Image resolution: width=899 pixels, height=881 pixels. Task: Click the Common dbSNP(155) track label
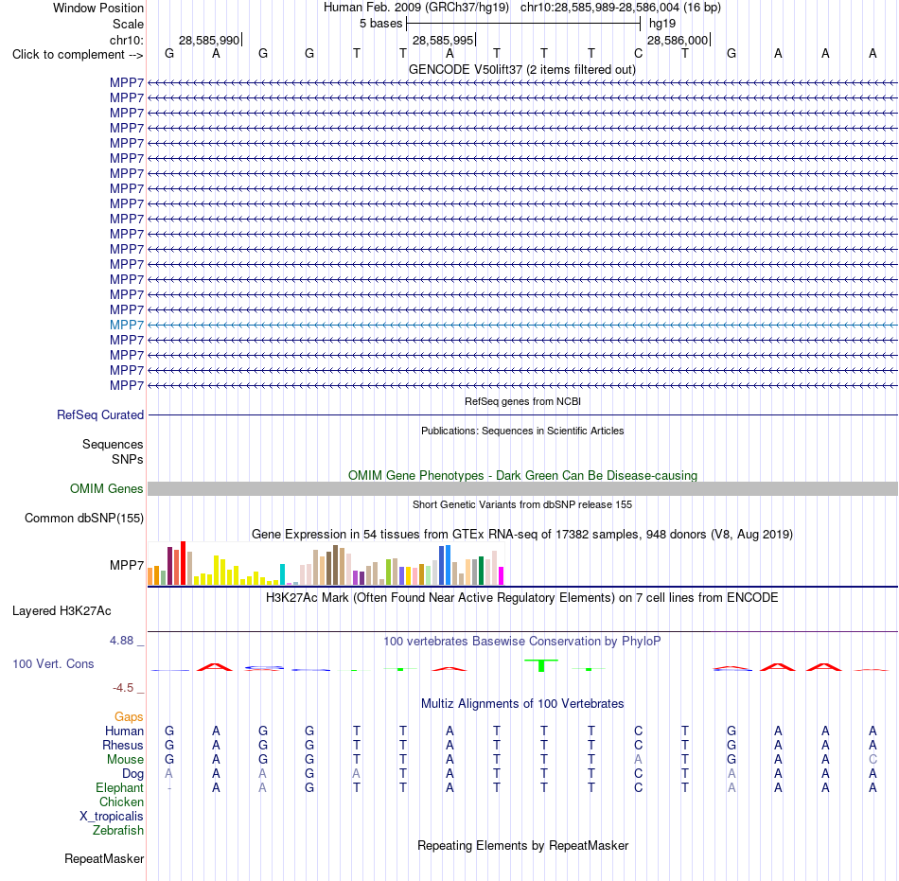[x=84, y=519]
